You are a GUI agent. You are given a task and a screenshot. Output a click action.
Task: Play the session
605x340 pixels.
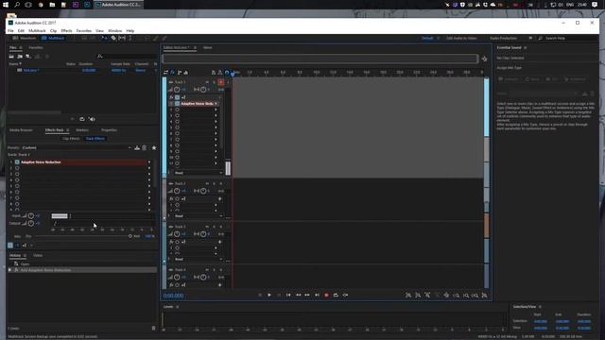click(269, 296)
